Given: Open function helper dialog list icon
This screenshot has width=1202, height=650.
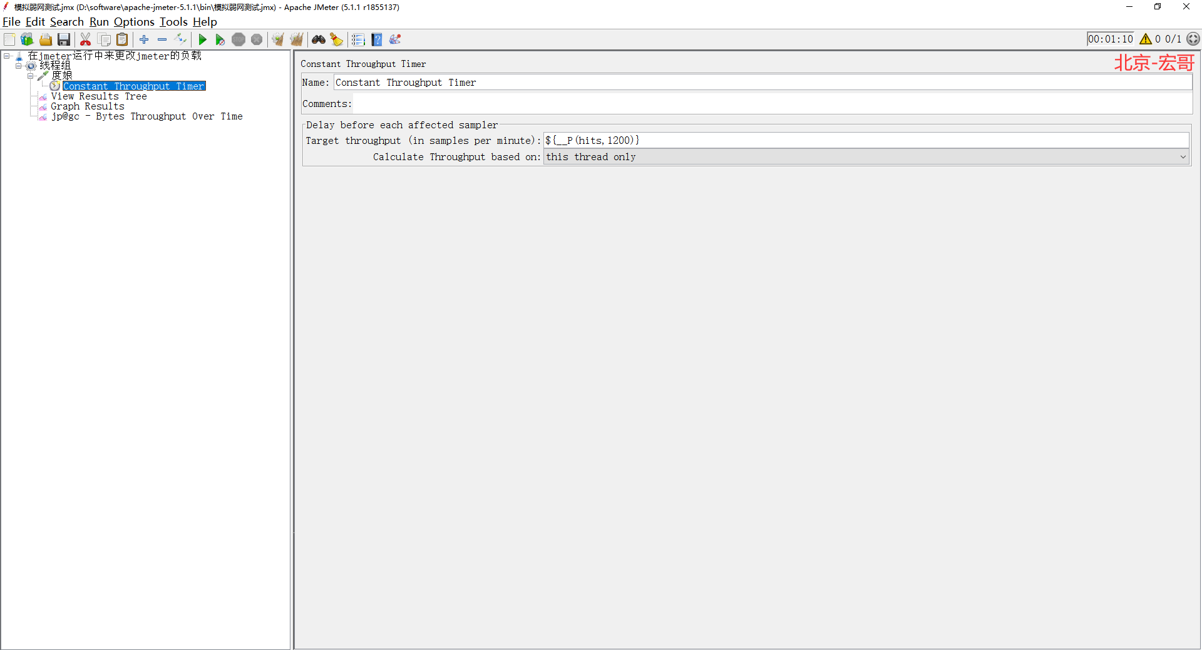Looking at the screenshot, I should point(358,39).
